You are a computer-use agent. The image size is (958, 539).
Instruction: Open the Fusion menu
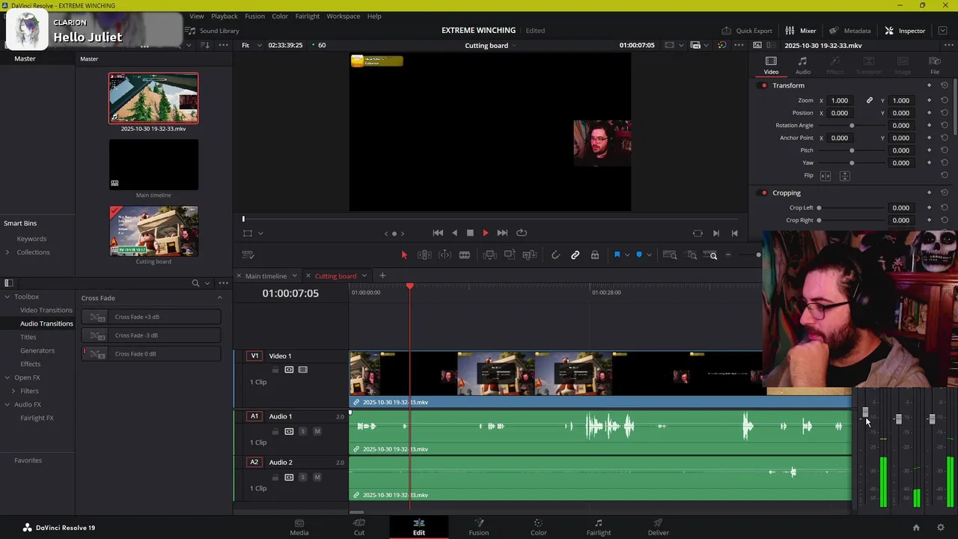pos(254,16)
